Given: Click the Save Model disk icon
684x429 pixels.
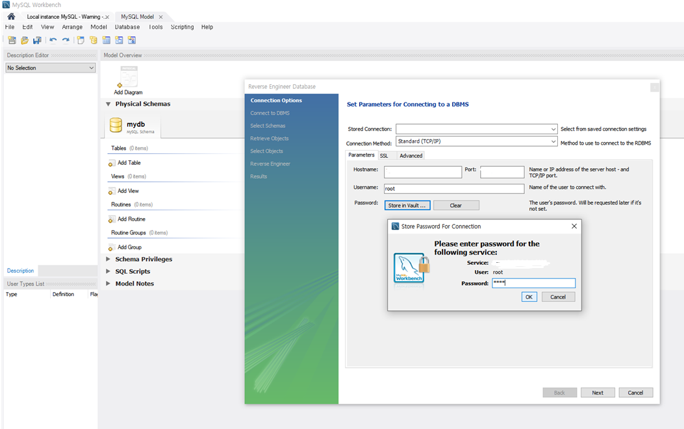Looking at the screenshot, I should (x=38, y=40).
